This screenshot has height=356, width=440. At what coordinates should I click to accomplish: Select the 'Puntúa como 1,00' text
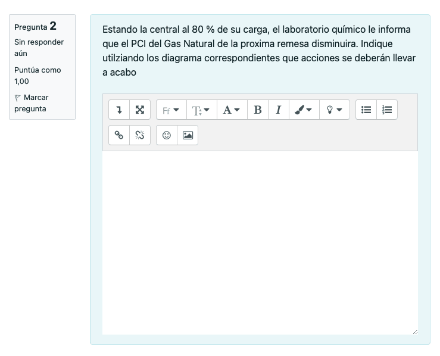(x=38, y=76)
